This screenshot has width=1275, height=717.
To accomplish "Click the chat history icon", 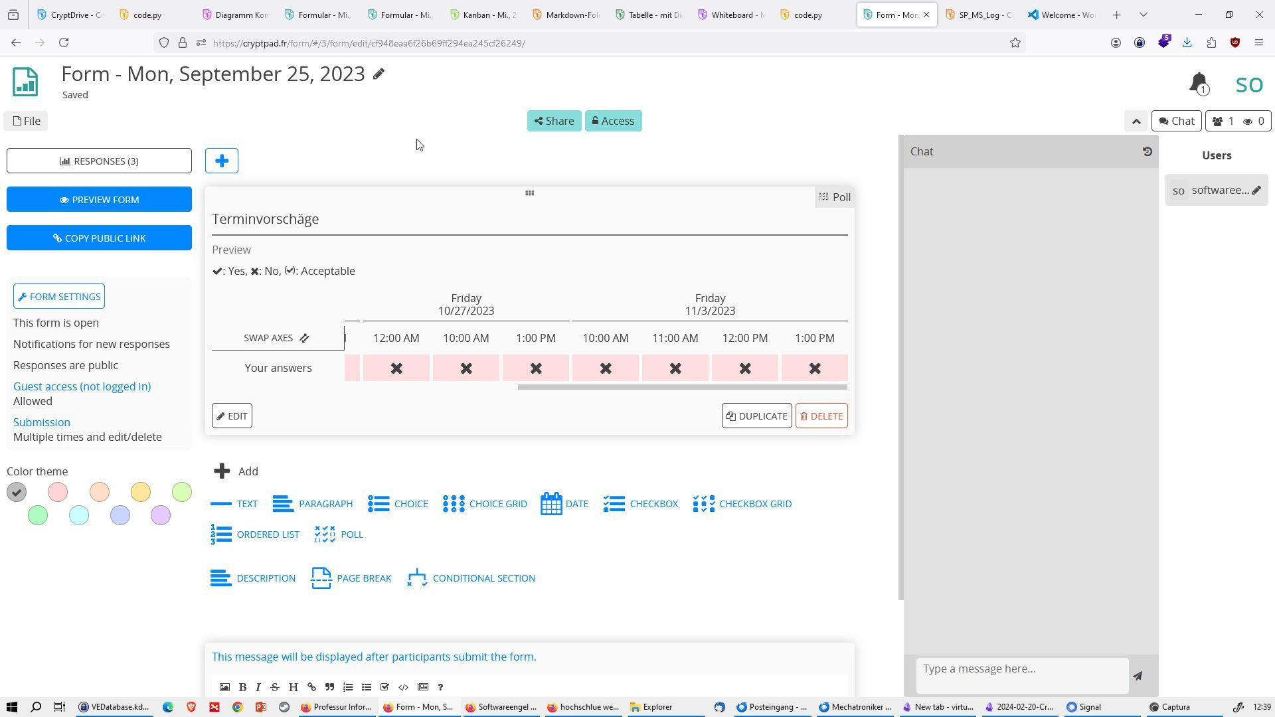I will (1147, 151).
